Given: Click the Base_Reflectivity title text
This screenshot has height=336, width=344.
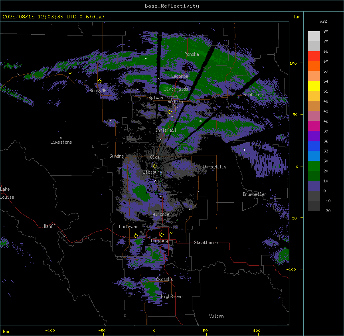Looking at the screenshot, I should point(172,6).
